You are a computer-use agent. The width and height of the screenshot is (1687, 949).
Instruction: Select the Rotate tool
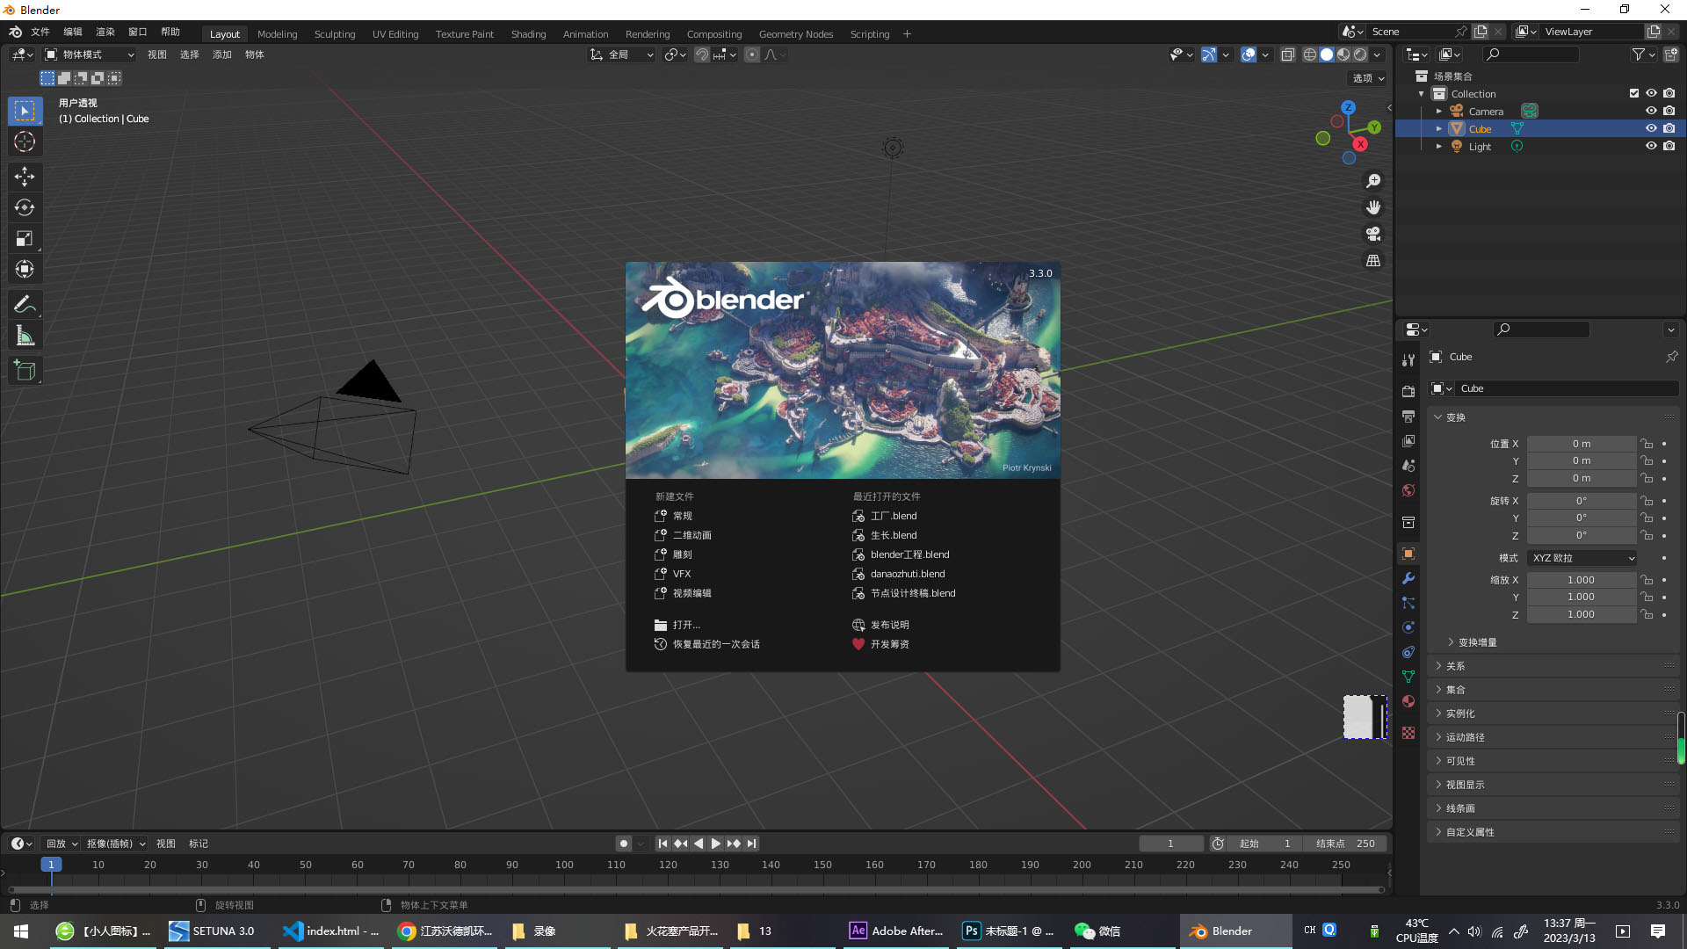click(x=25, y=207)
